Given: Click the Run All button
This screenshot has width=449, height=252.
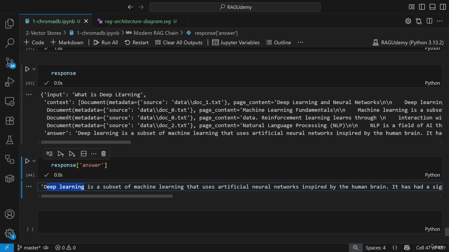Looking at the screenshot, I should click(106, 42).
